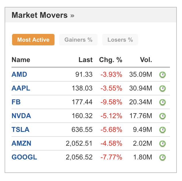Click the clock icon in AMZN row
Screen dimensions: 182x181
click(x=162, y=143)
